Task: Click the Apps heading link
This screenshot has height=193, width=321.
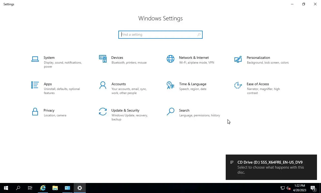Action: pyautogui.click(x=48, y=84)
